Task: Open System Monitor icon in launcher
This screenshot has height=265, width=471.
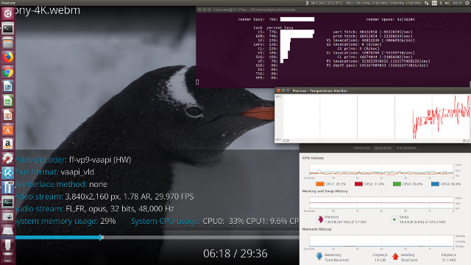Action: click(x=8, y=202)
